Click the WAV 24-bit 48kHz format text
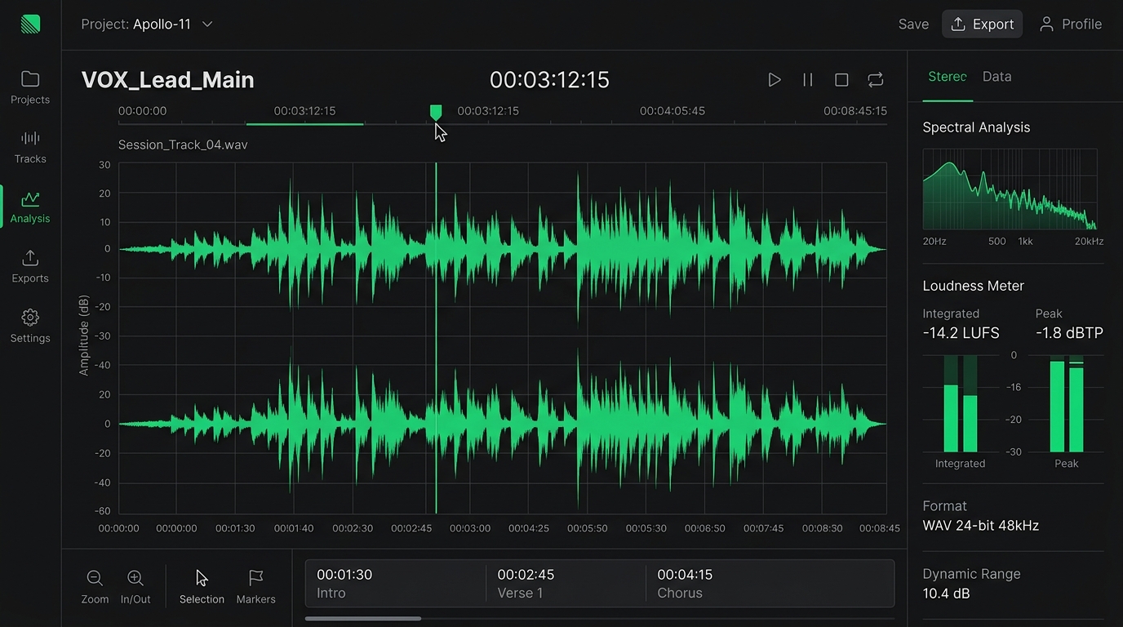 coord(980,526)
